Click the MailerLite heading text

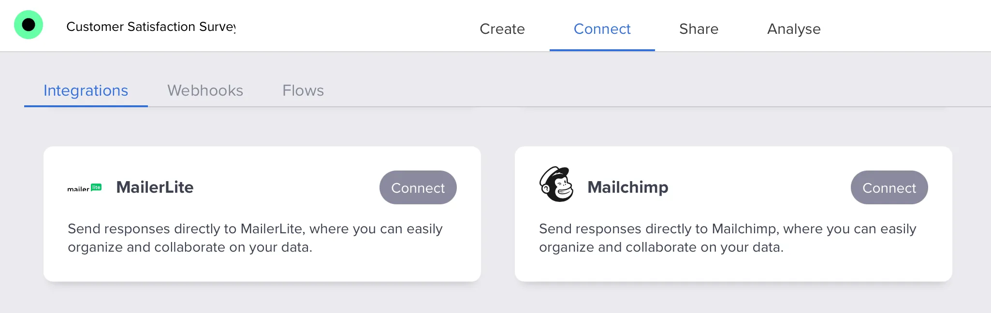pos(155,187)
